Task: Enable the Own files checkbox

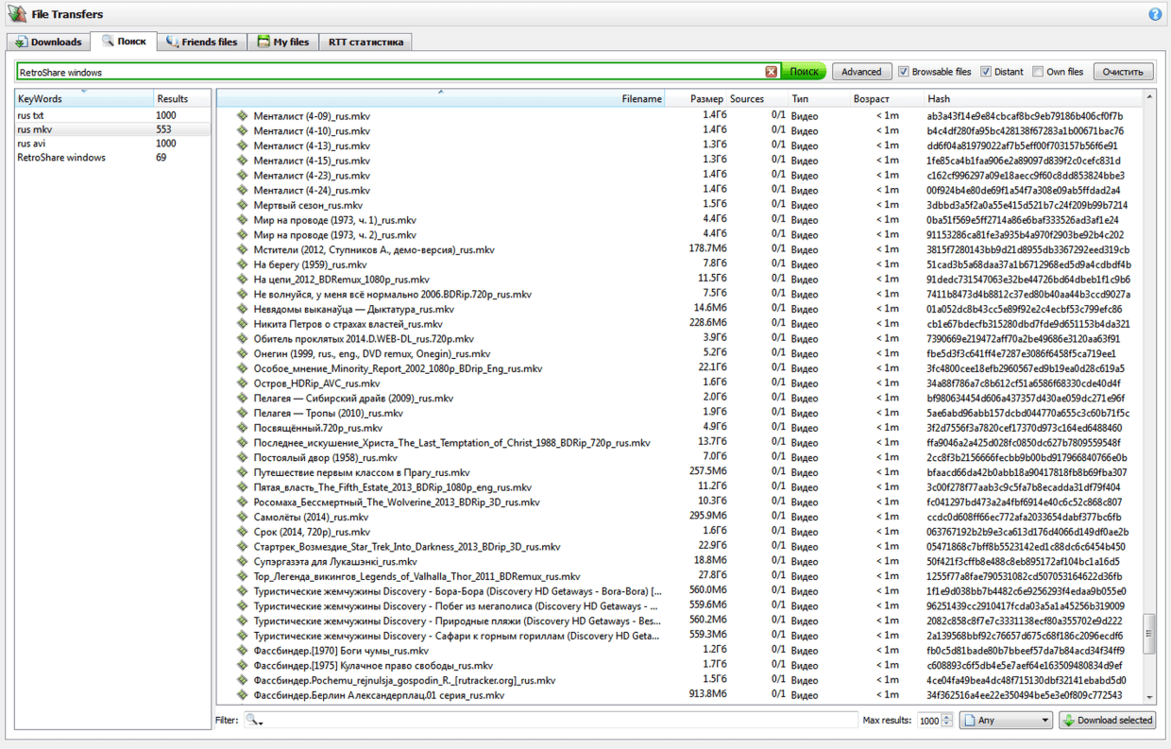Action: click(x=1038, y=72)
